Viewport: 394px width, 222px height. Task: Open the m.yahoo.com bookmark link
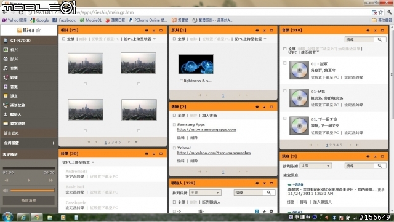[214, 153]
